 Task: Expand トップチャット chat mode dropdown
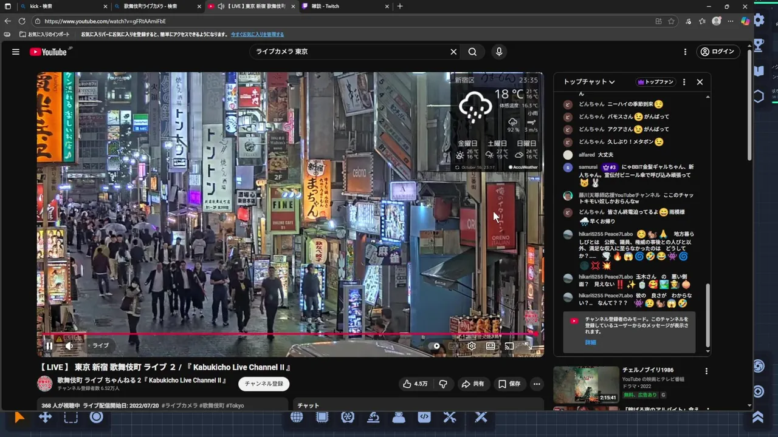[589, 82]
